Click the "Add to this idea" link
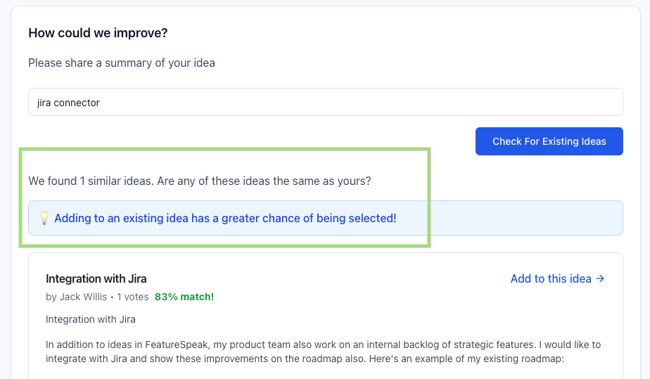This screenshot has width=650, height=379. 551,278
